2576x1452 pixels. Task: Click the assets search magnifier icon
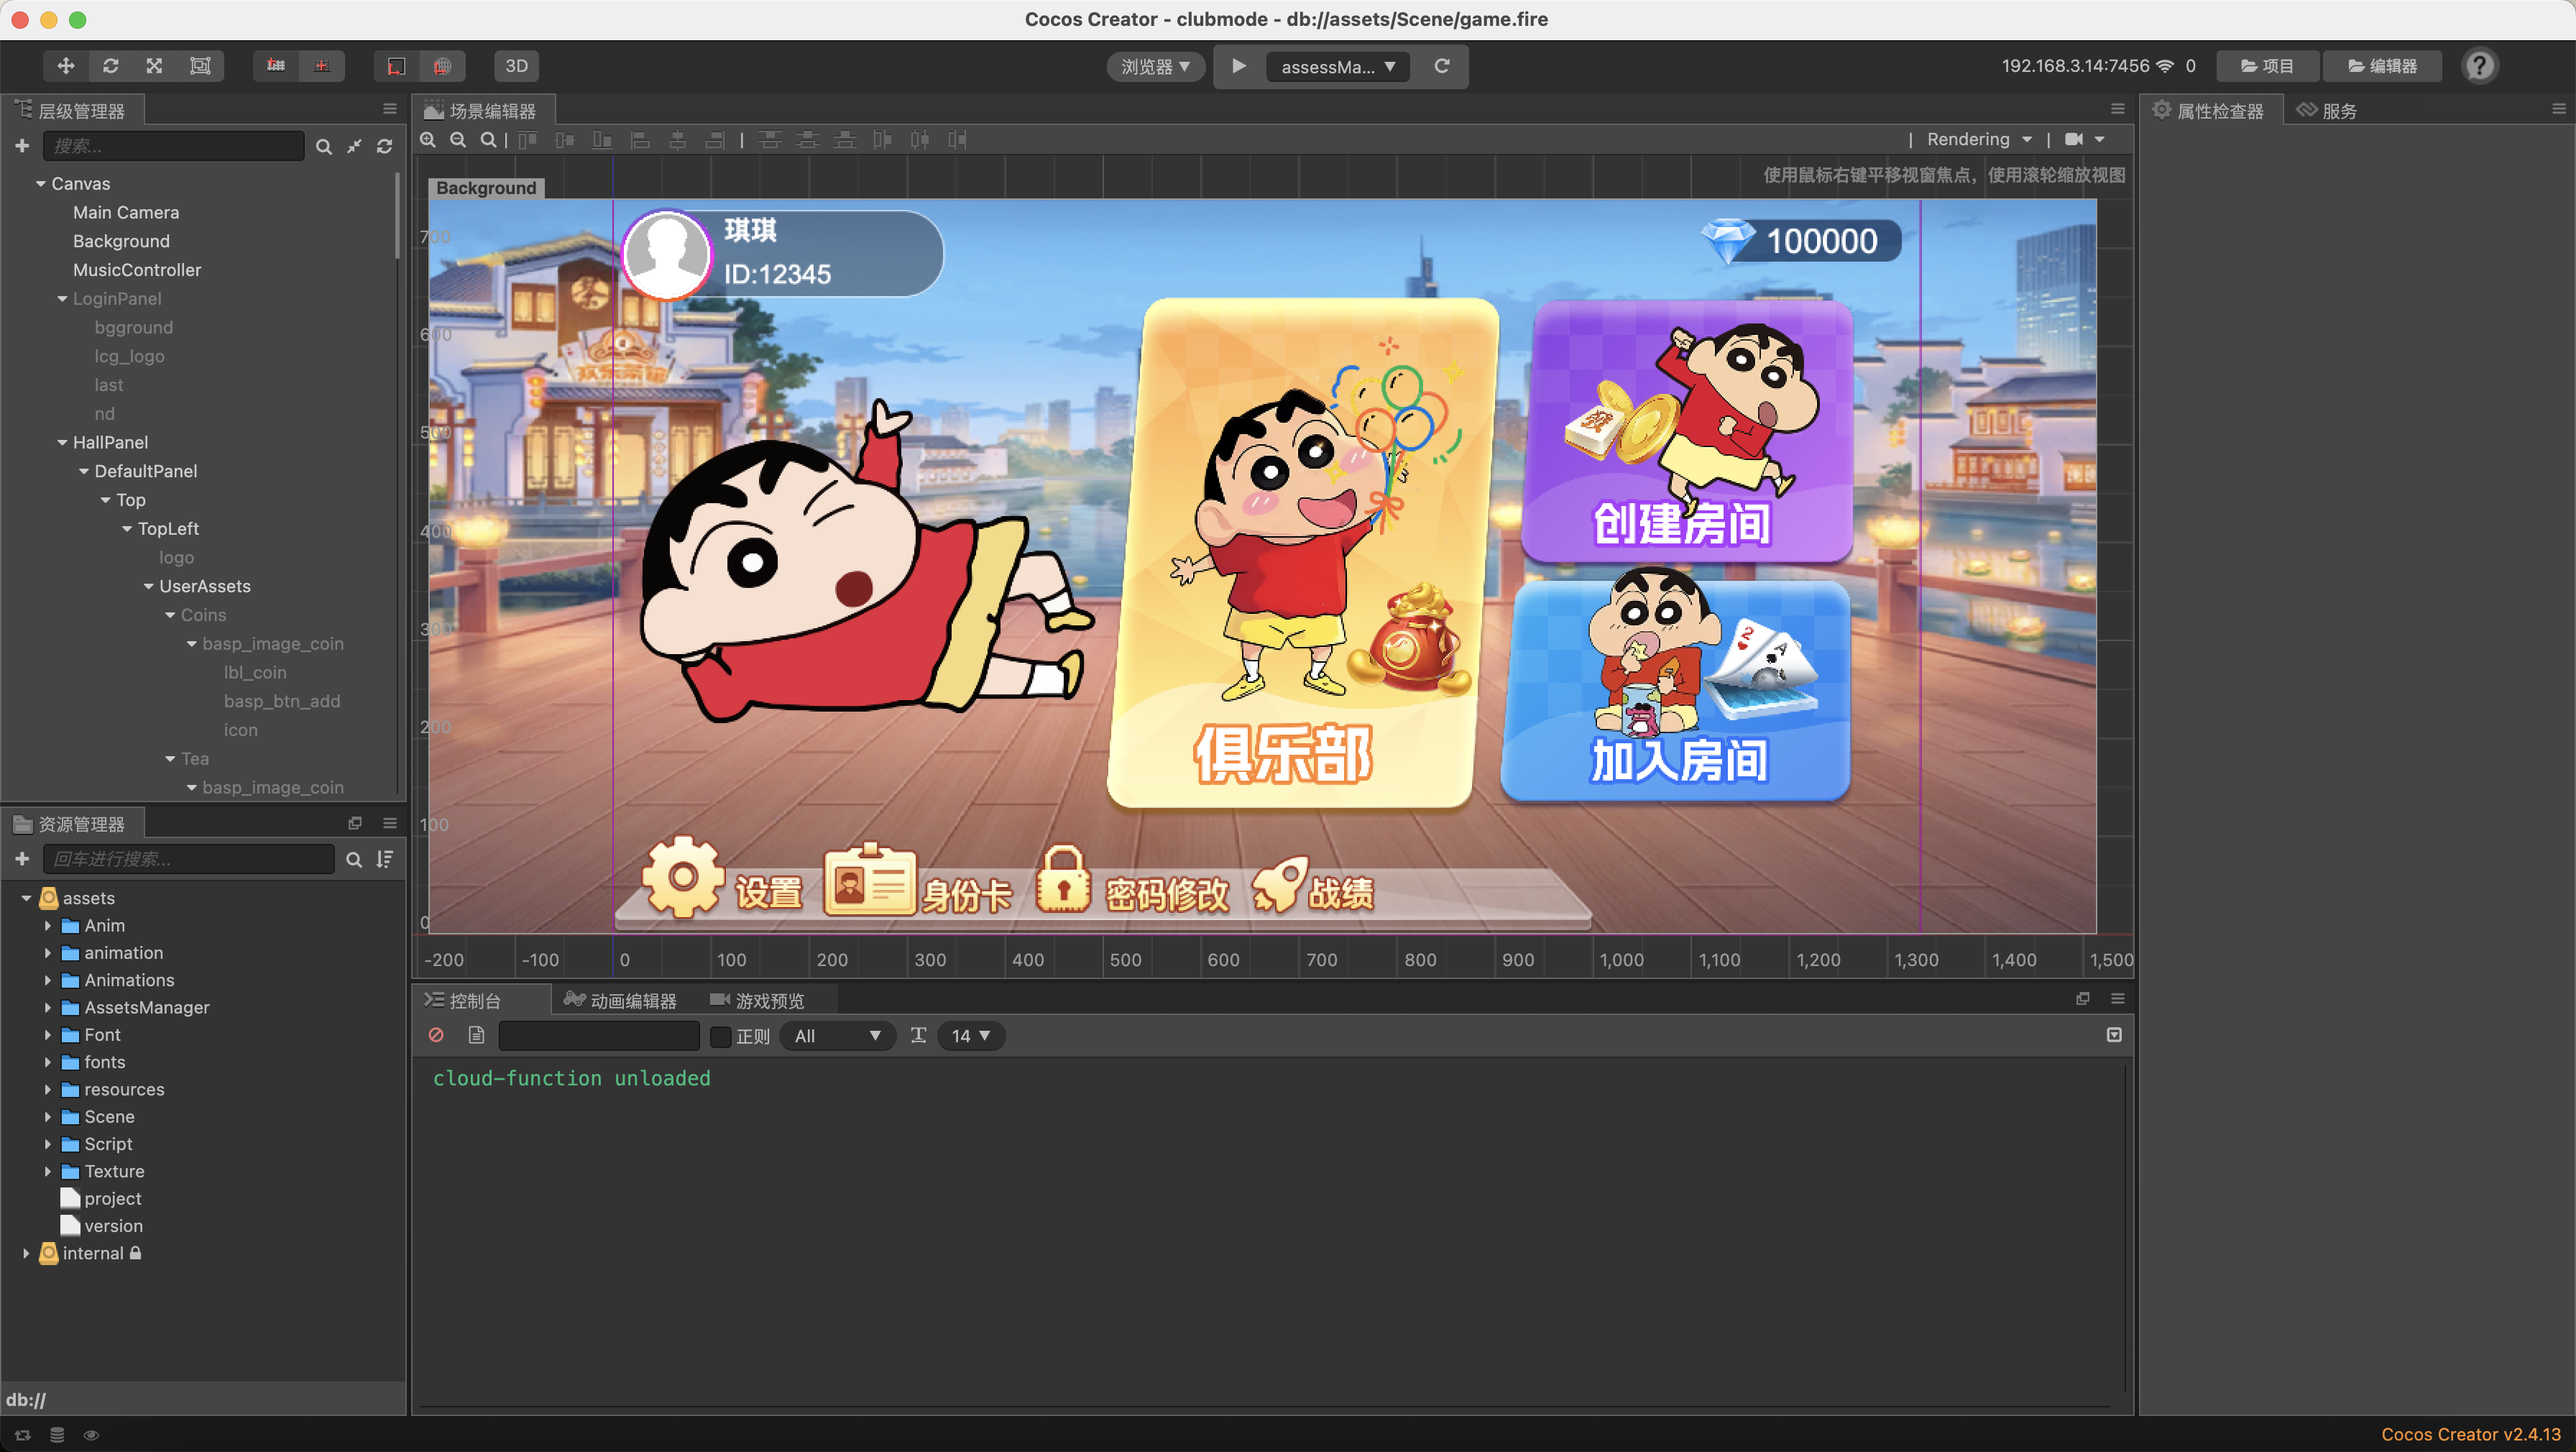pos(354,860)
